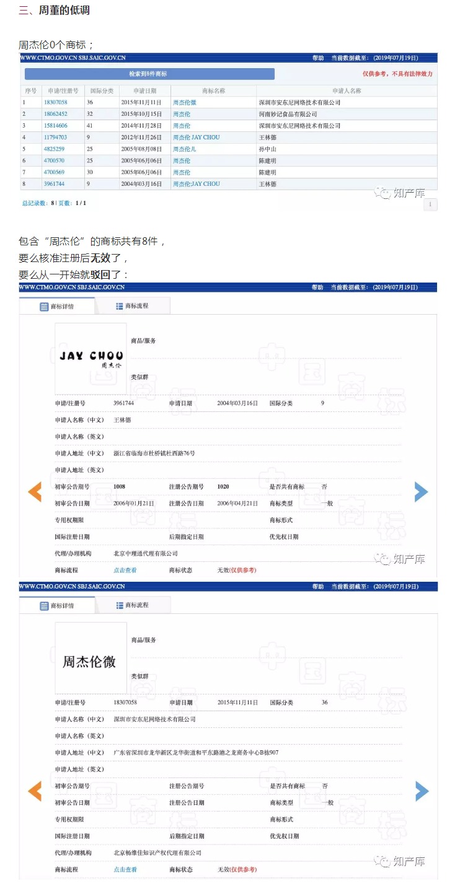Open application number 4825259
Screen dimensions: 460x884
point(54,149)
